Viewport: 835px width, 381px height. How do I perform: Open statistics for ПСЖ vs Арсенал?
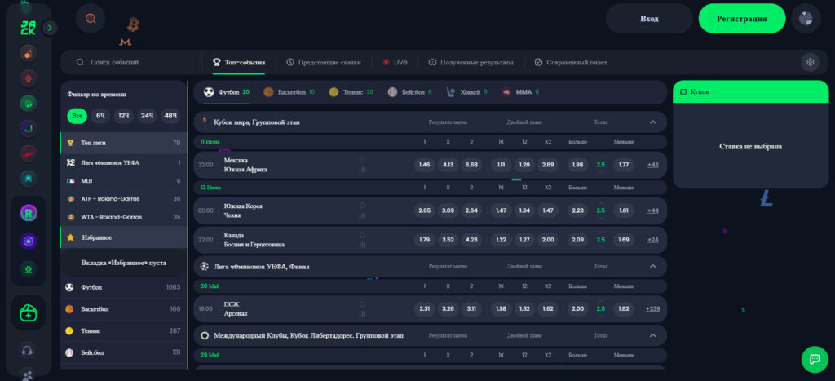362,314
